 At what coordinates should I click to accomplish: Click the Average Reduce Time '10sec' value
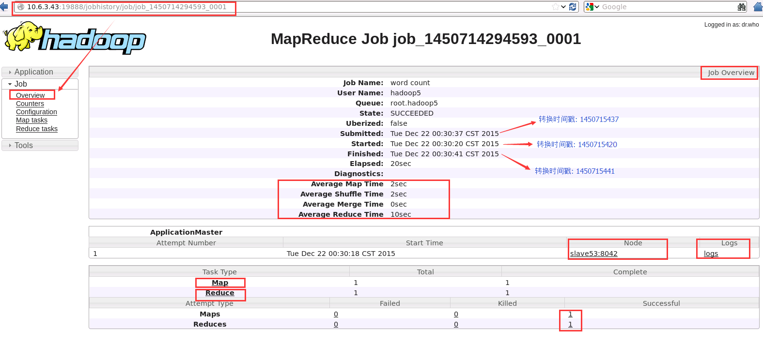401,214
